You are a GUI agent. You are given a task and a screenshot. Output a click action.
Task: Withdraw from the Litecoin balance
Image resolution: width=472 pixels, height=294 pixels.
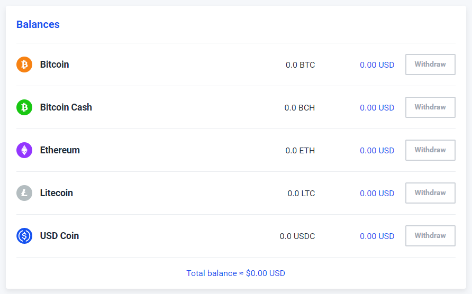click(430, 193)
